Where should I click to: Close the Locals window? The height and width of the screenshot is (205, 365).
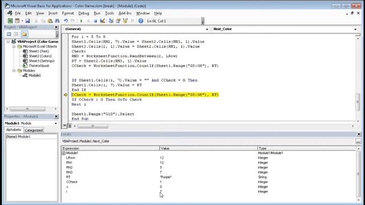pyautogui.click(x=359, y=134)
